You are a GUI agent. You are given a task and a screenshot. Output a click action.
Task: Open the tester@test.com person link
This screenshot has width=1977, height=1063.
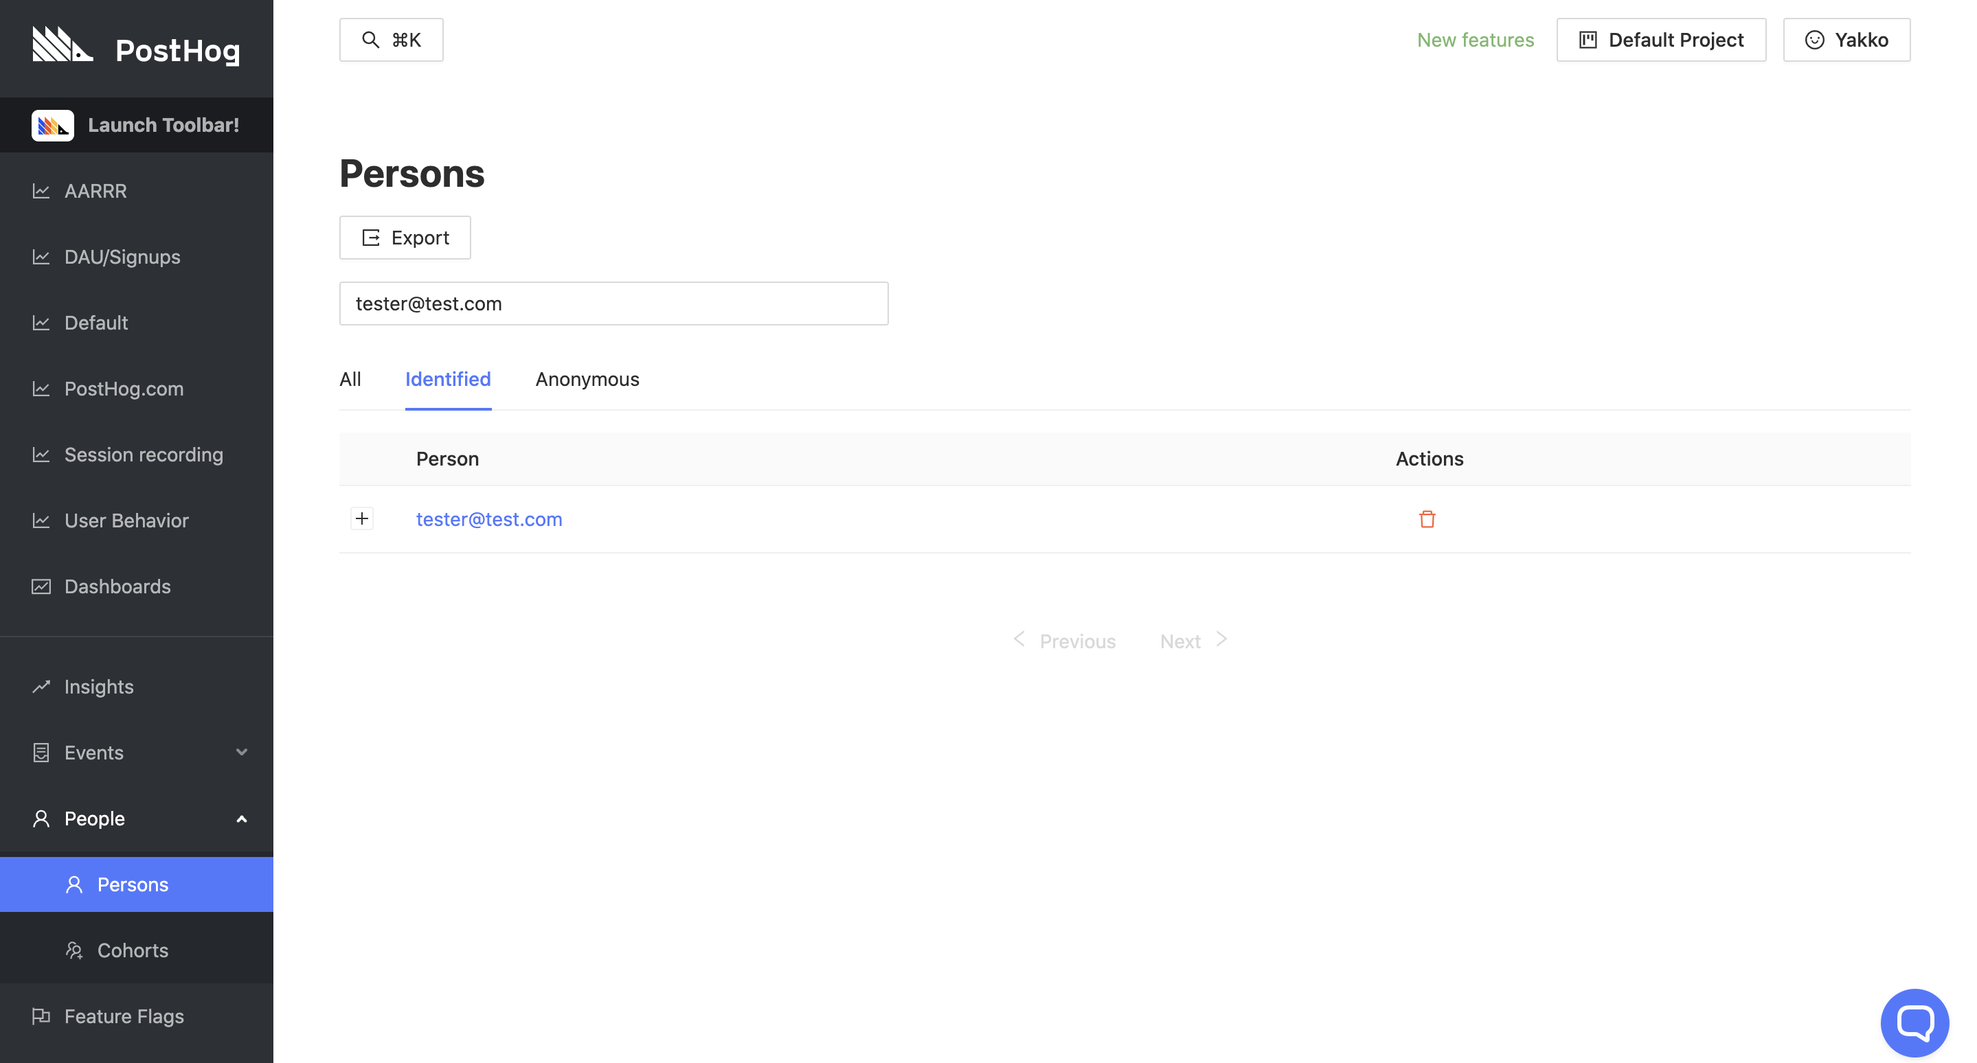point(489,519)
